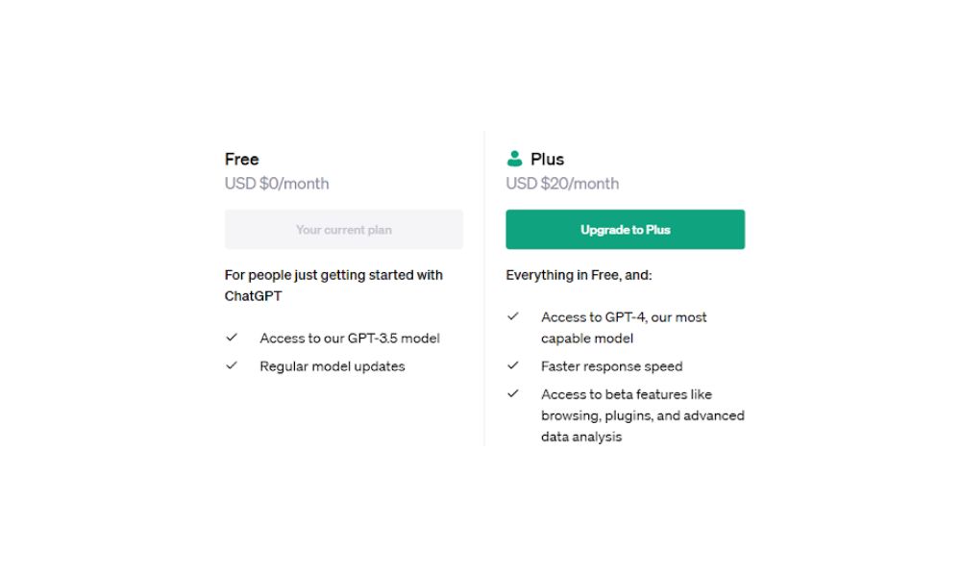Click the Your current plan button
Screen dimensions: 961x577
(343, 230)
